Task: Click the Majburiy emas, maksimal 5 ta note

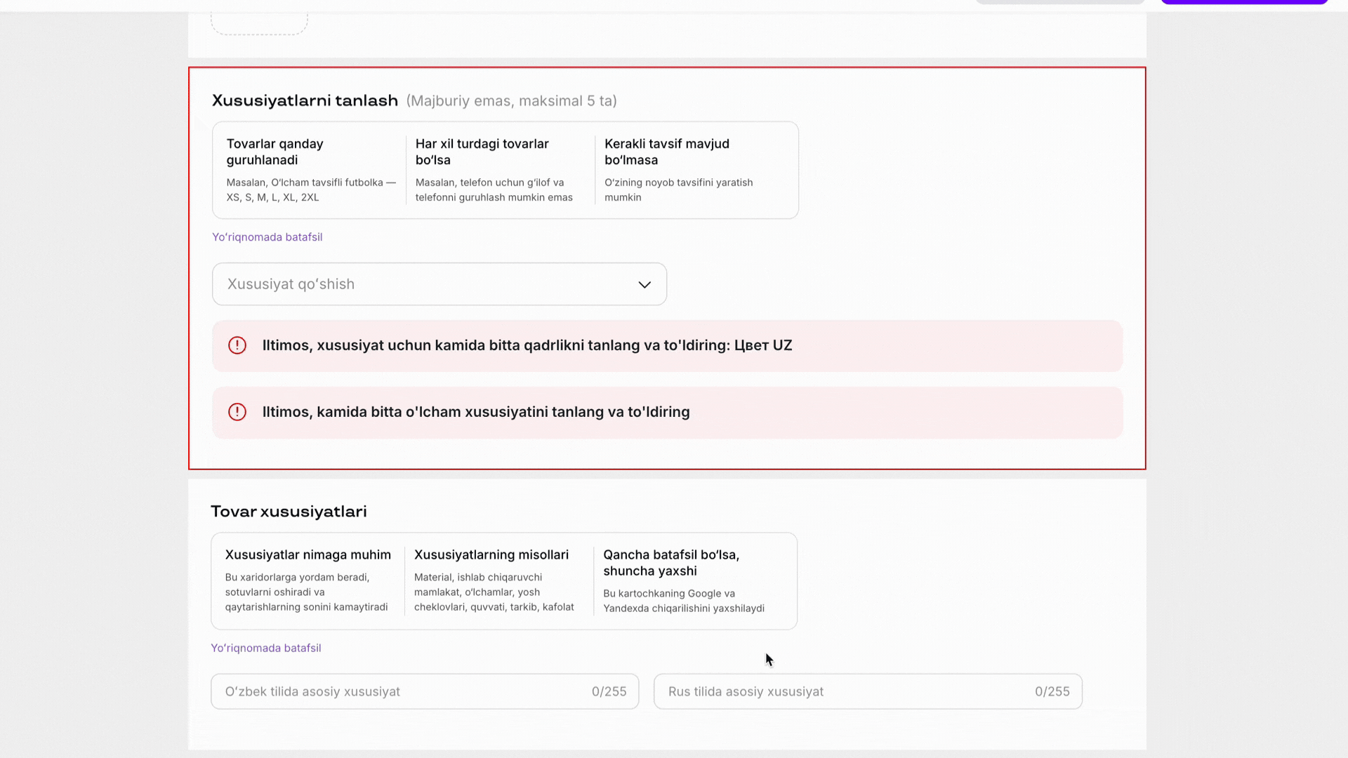Action: (x=511, y=101)
